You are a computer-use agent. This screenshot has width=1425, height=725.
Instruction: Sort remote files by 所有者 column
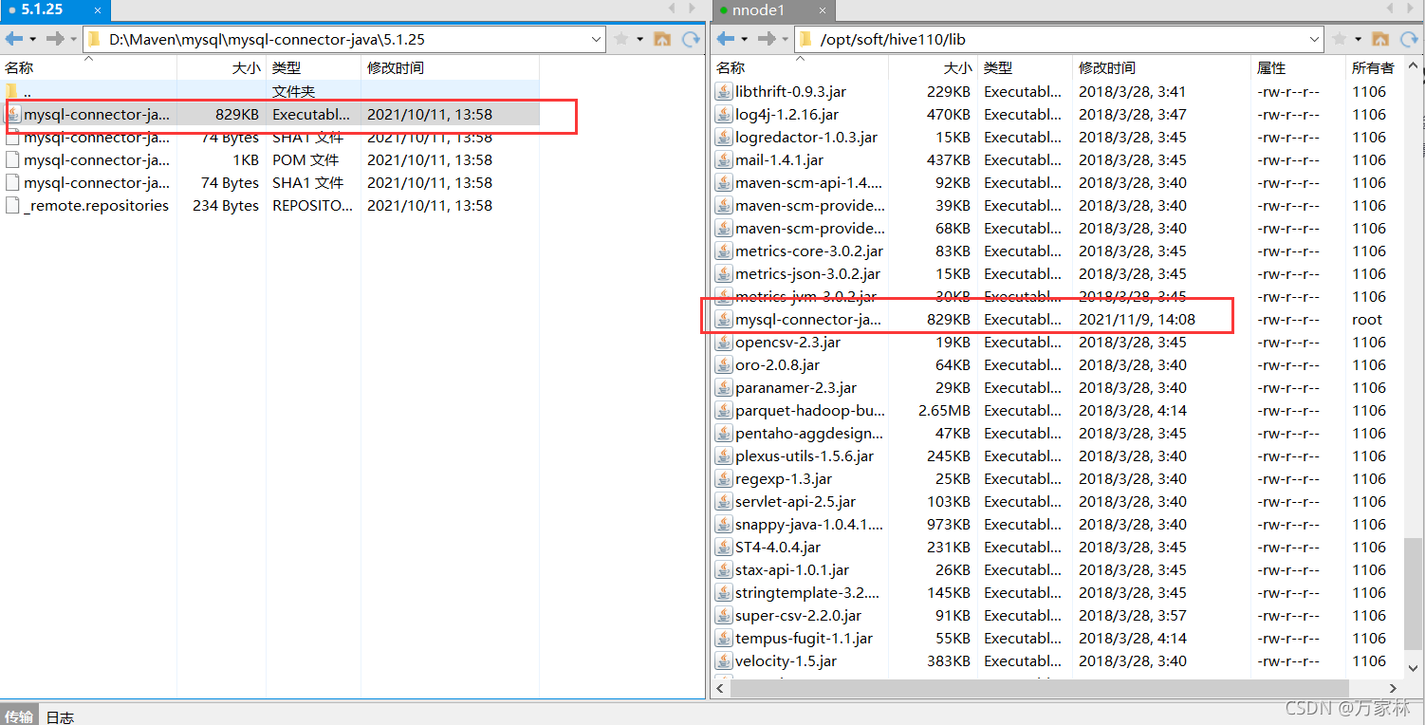[x=1373, y=67]
